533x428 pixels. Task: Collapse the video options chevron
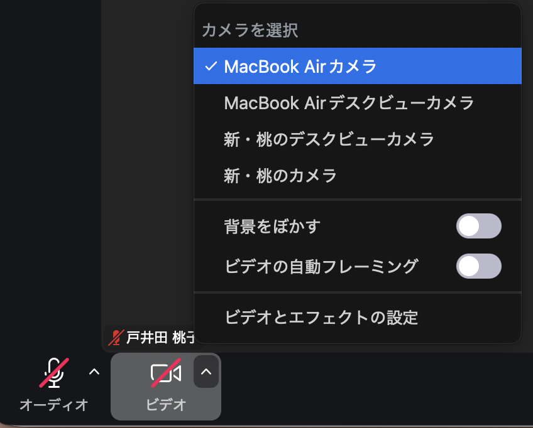(206, 372)
